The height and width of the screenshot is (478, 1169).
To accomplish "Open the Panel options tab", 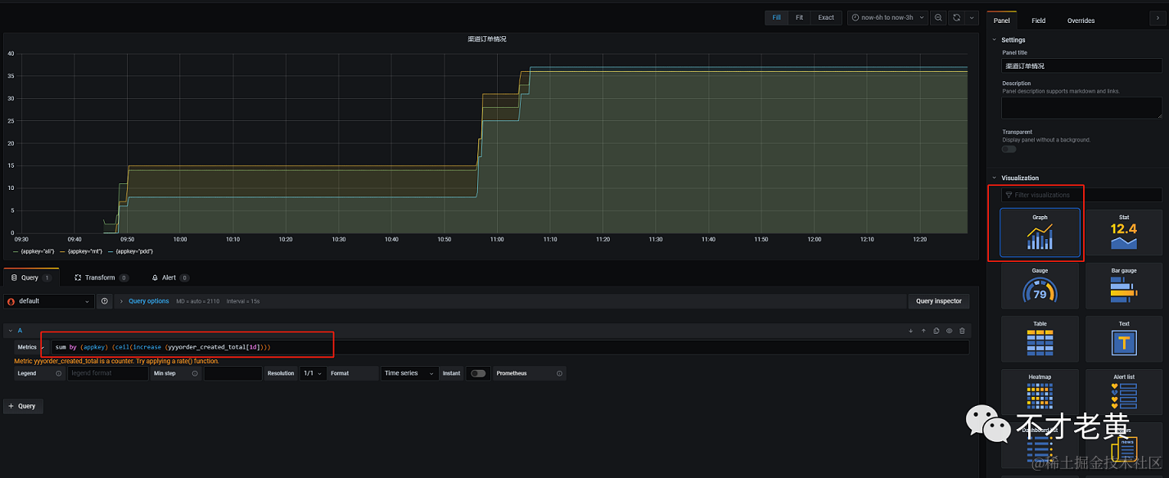I will [1001, 20].
